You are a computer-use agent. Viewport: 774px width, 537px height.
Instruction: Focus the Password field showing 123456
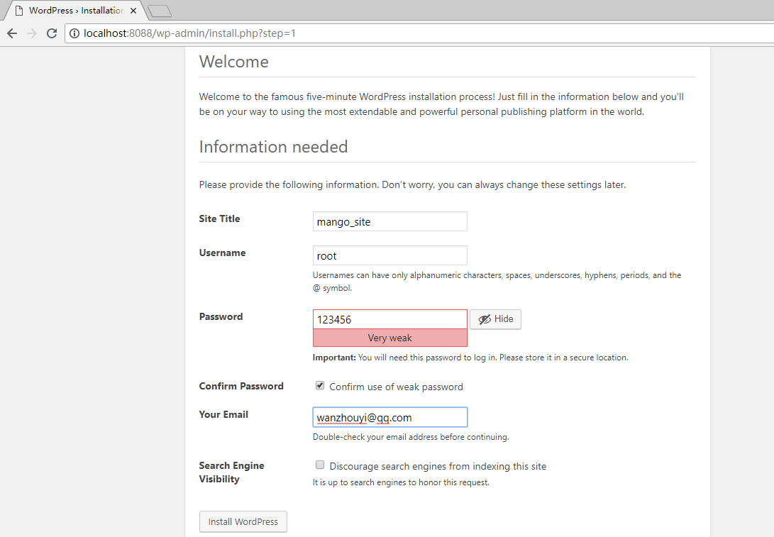(389, 319)
